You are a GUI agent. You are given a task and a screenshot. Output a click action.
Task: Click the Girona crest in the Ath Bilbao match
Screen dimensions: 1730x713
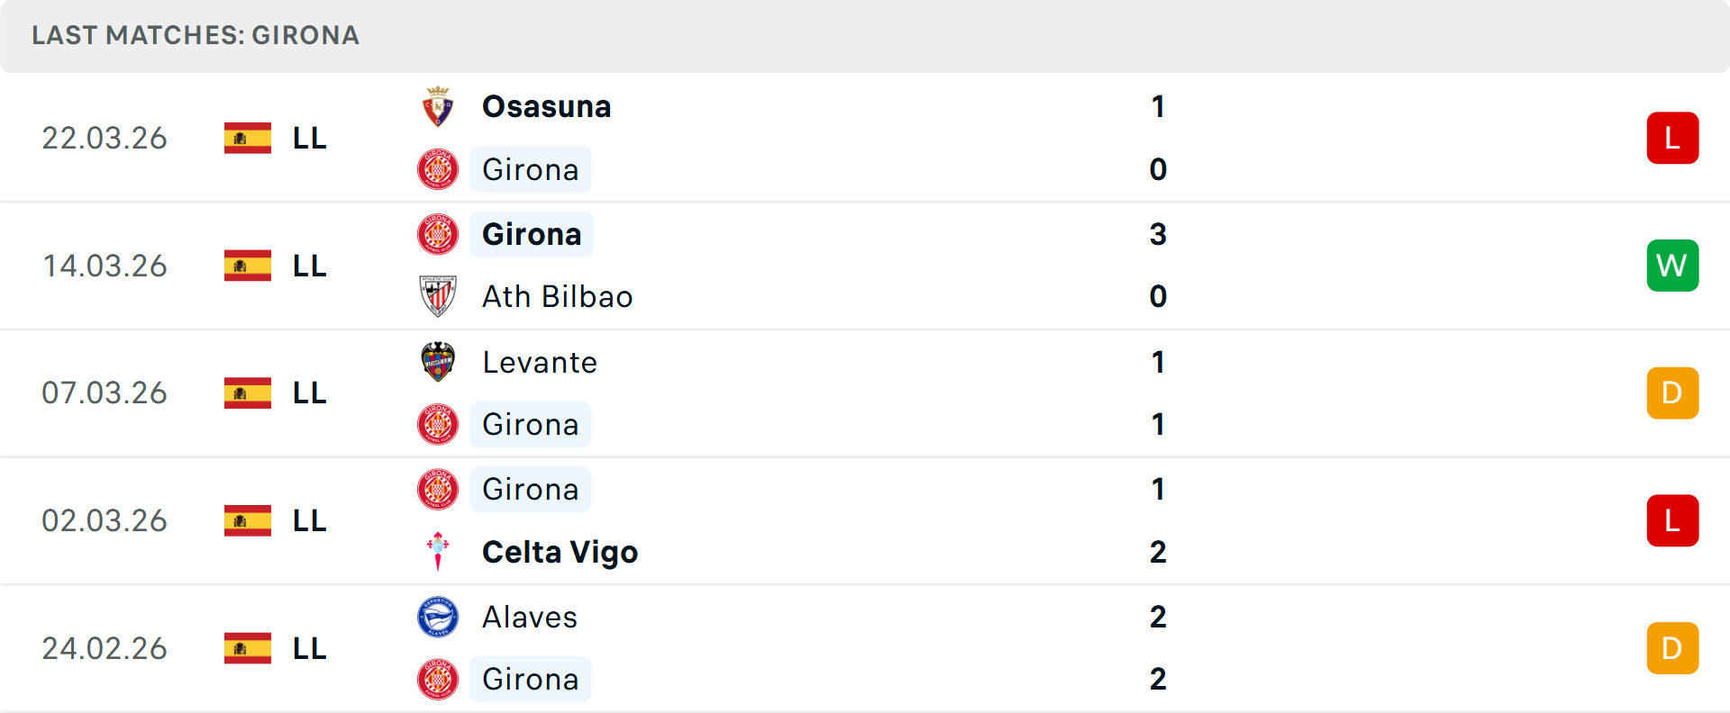(x=438, y=234)
